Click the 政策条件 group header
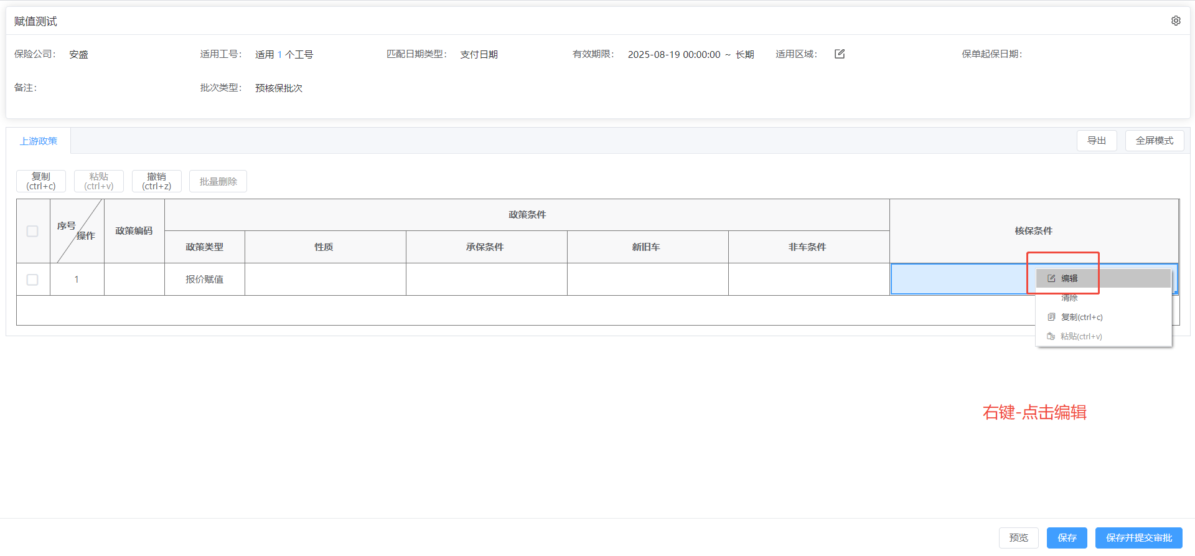 (x=527, y=215)
